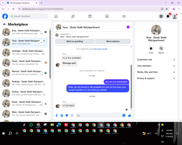
Task: Record a voice clip with microphone icon
Action: coord(56,116)
